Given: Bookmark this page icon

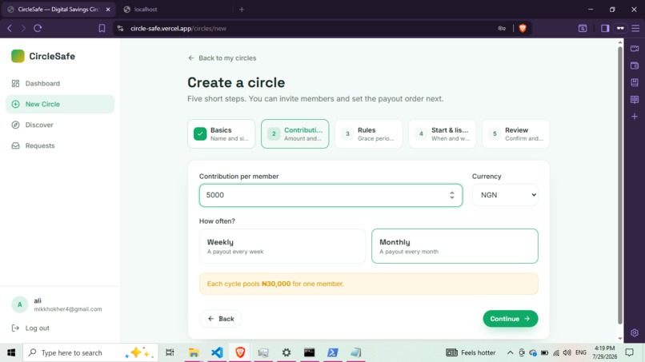Looking at the screenshot, I should point(102,28).
